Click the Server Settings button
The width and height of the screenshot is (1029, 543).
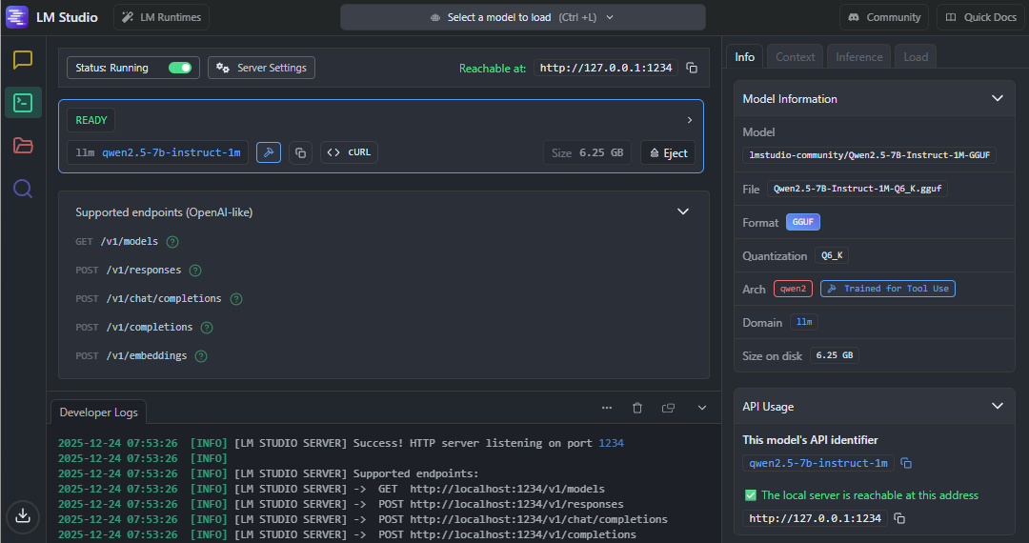pyautogui.click(x=261, y=68)
